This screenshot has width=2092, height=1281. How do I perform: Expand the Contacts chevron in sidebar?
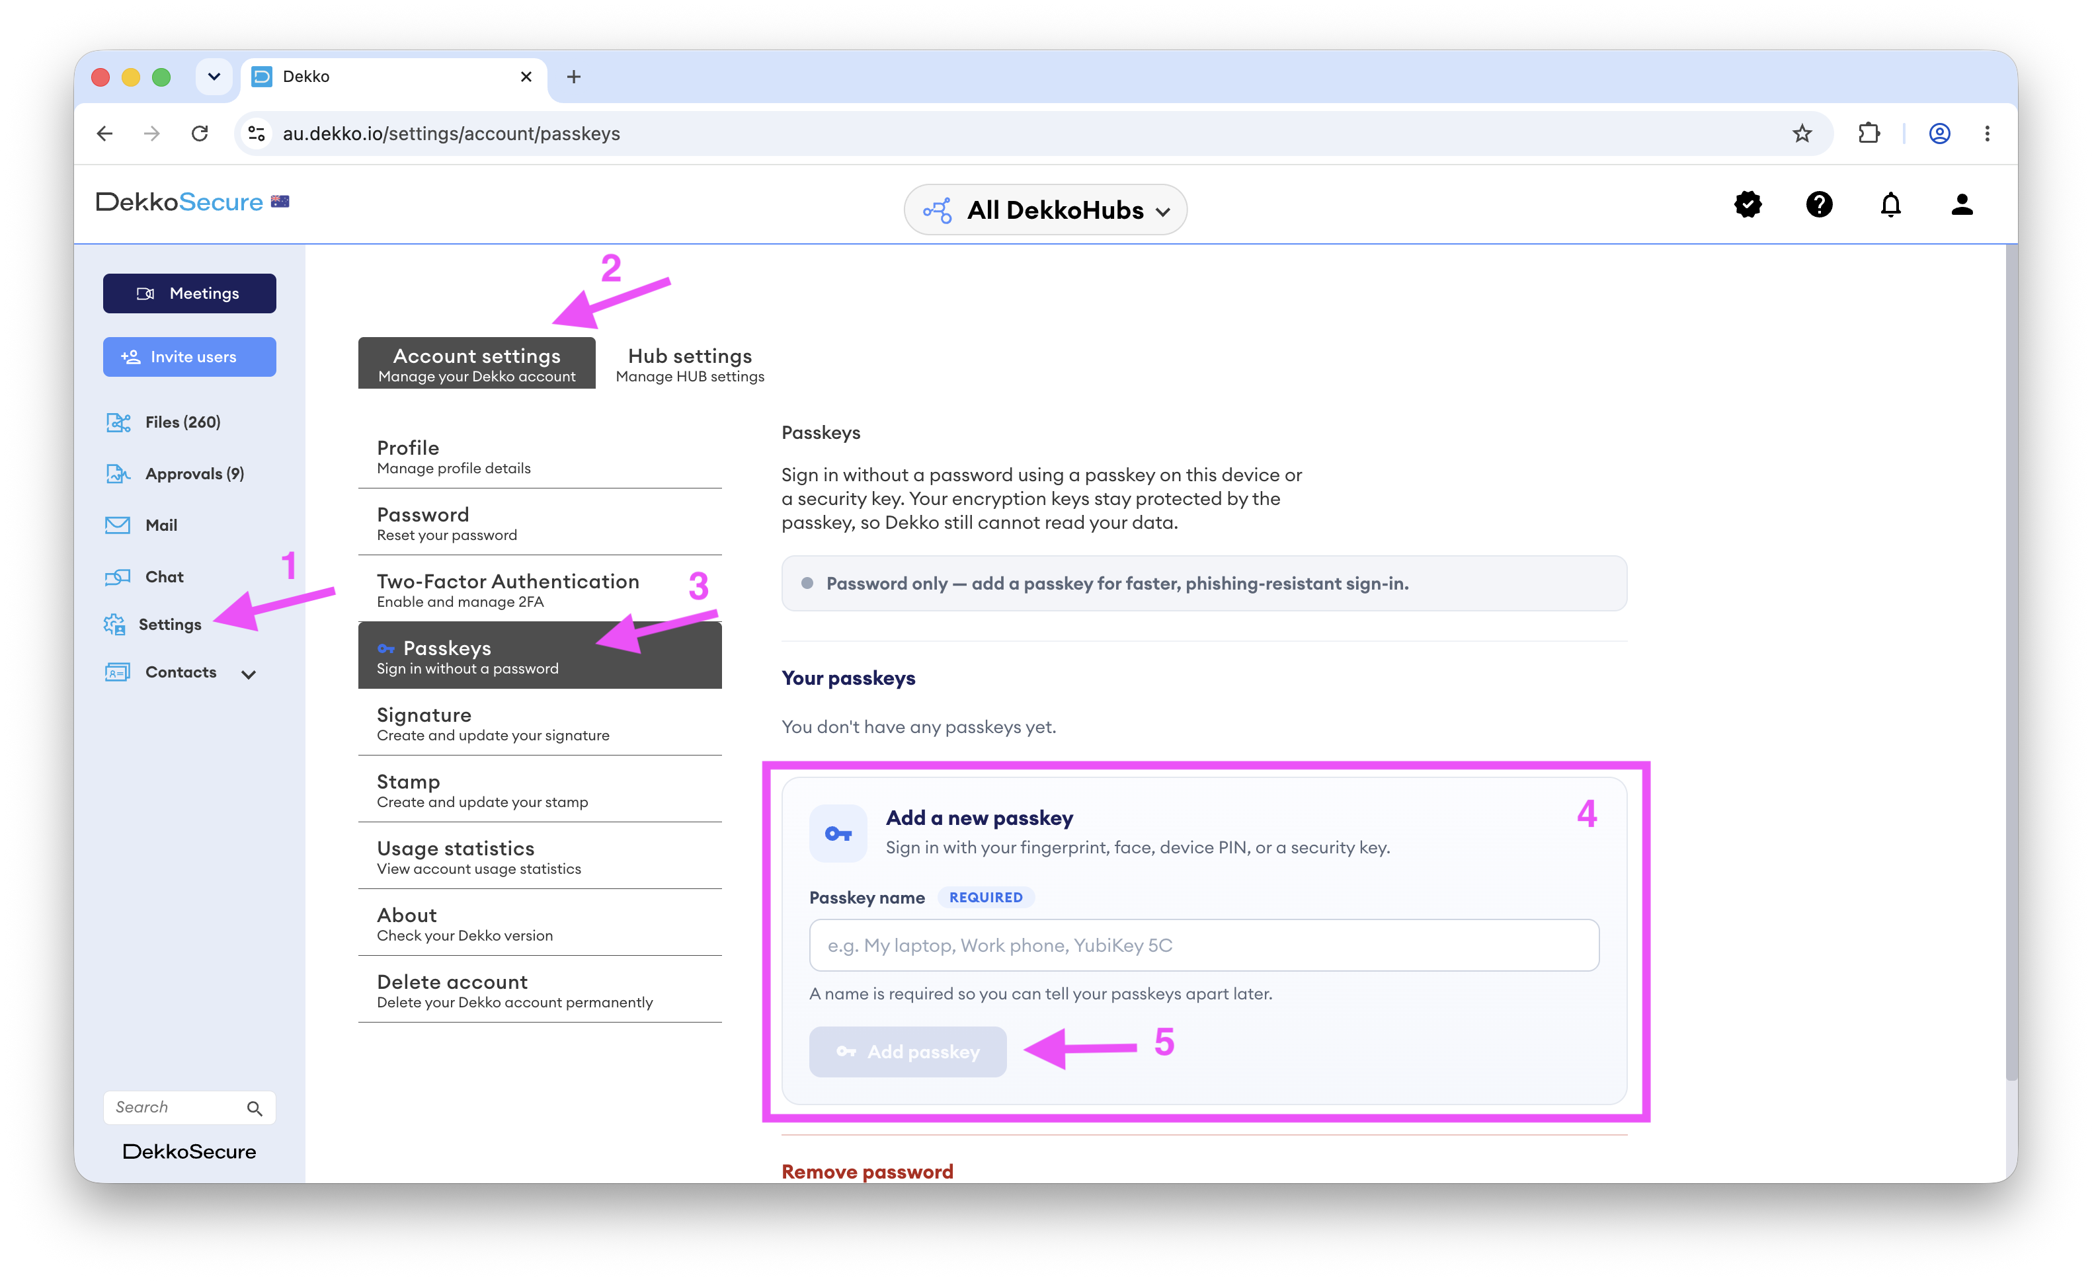coord(248,674)
